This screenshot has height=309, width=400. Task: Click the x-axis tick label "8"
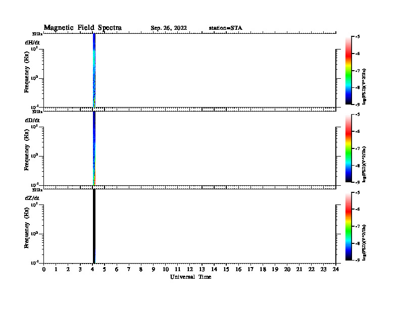(x=141, y=270)
